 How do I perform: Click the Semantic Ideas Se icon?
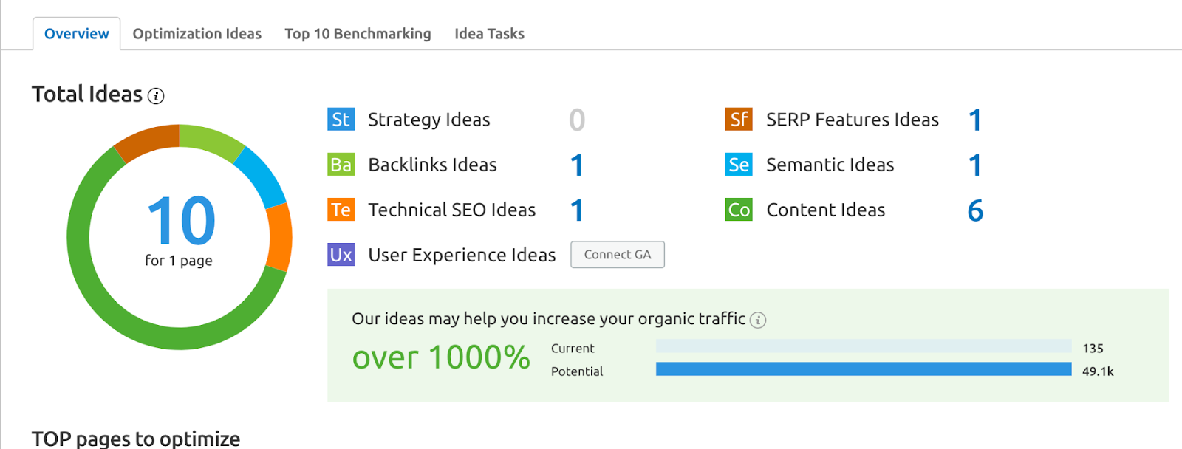(739, 165)
